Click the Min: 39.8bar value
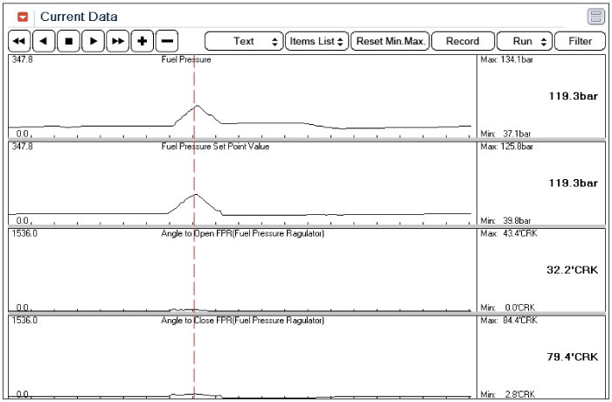Screen dimensions: 612x402 (505, 221)
